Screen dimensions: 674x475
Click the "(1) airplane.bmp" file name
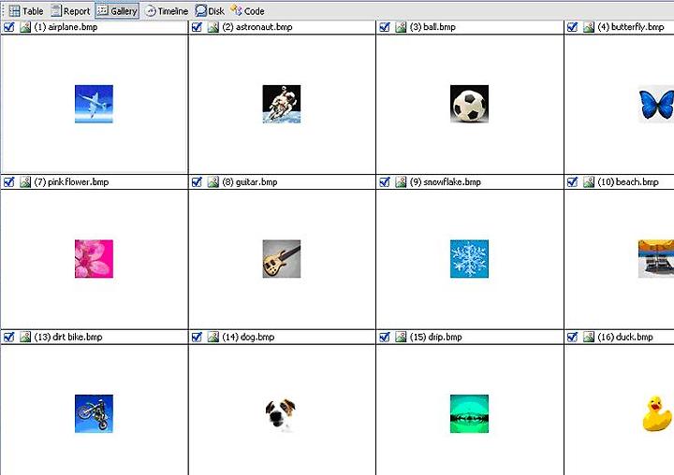[66, 27]
